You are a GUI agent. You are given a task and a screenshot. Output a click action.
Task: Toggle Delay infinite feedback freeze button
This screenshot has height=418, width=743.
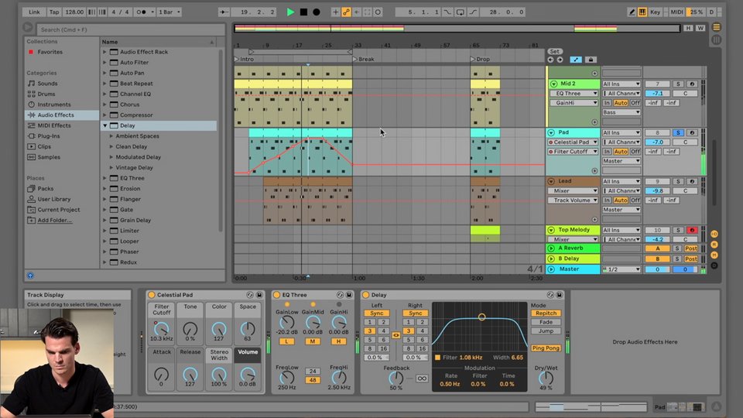(x=421, y=379)
